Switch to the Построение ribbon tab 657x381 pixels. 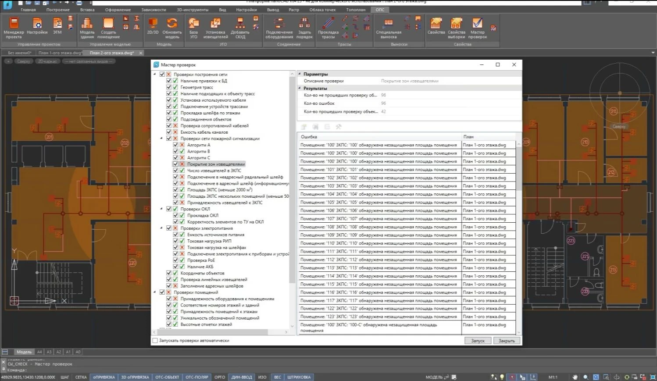pyautogui.click(x=58, y=10)
